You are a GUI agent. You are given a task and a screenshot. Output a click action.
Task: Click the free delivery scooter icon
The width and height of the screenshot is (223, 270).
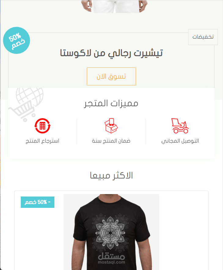180,126
